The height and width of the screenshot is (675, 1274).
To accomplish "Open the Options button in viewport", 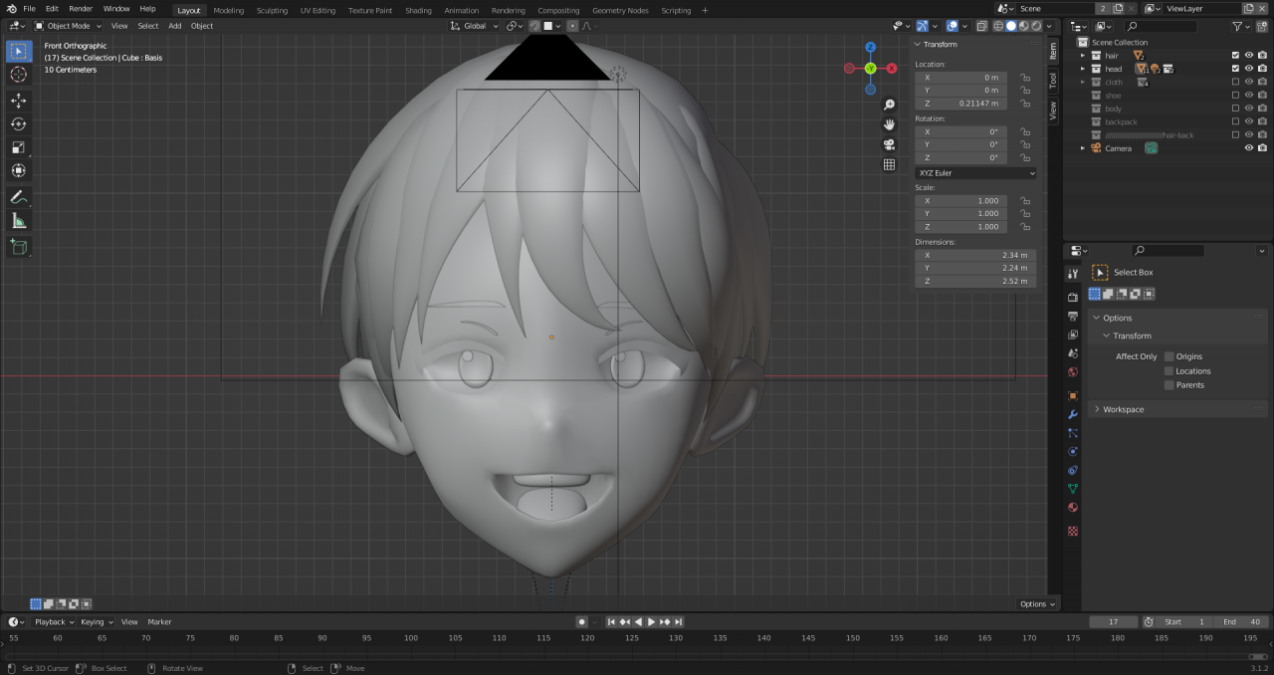I will click(1037, 603).
